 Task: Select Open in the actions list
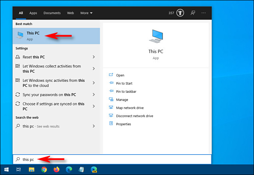pos(120,75)
